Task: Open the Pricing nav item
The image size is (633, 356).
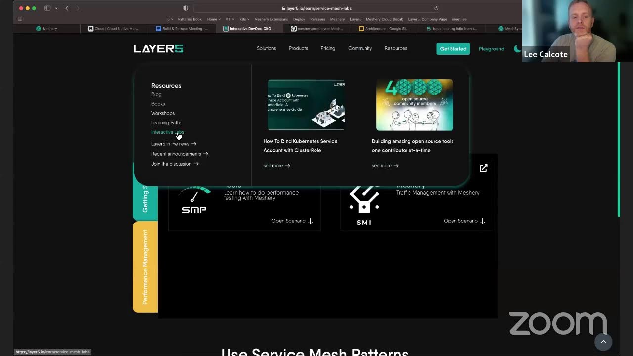Action: [328, 48]
